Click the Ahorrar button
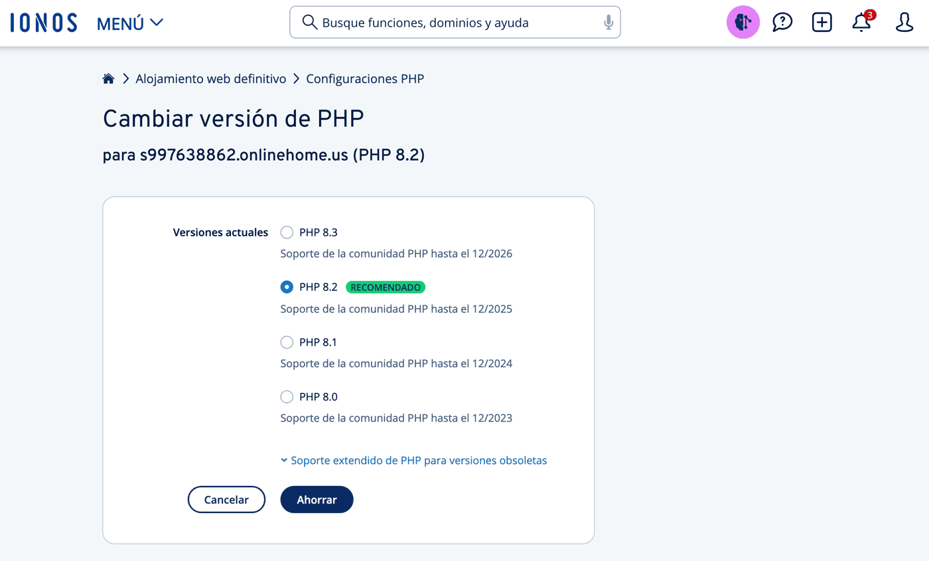This screenshot has height=561, width=929. (317, 500)
